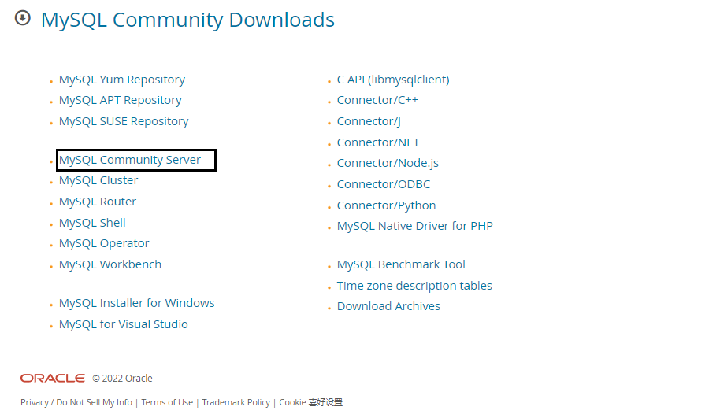The image size is (709, 418).
Task: Go to Connector/Python downloads
Action: tap(387, 205)
